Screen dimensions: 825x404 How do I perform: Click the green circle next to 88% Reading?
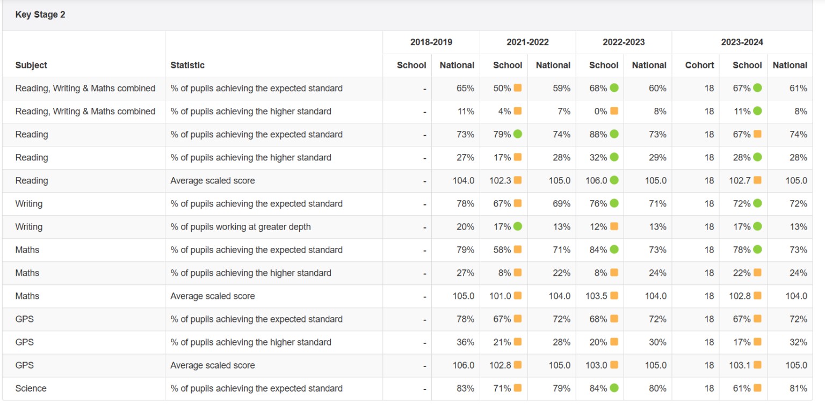click(x=614, y=134)
